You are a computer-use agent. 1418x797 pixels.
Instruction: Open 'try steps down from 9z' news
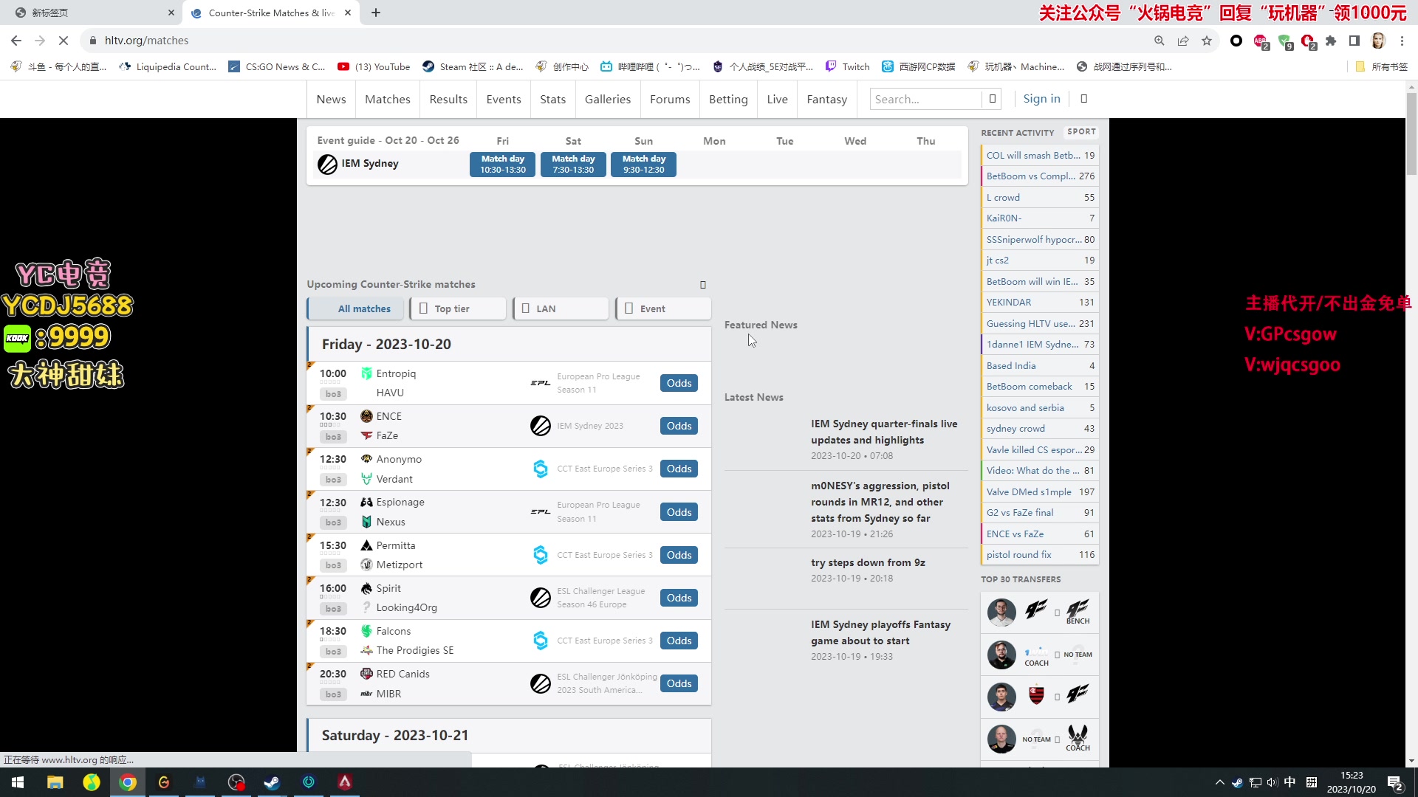tap(868, 562)
